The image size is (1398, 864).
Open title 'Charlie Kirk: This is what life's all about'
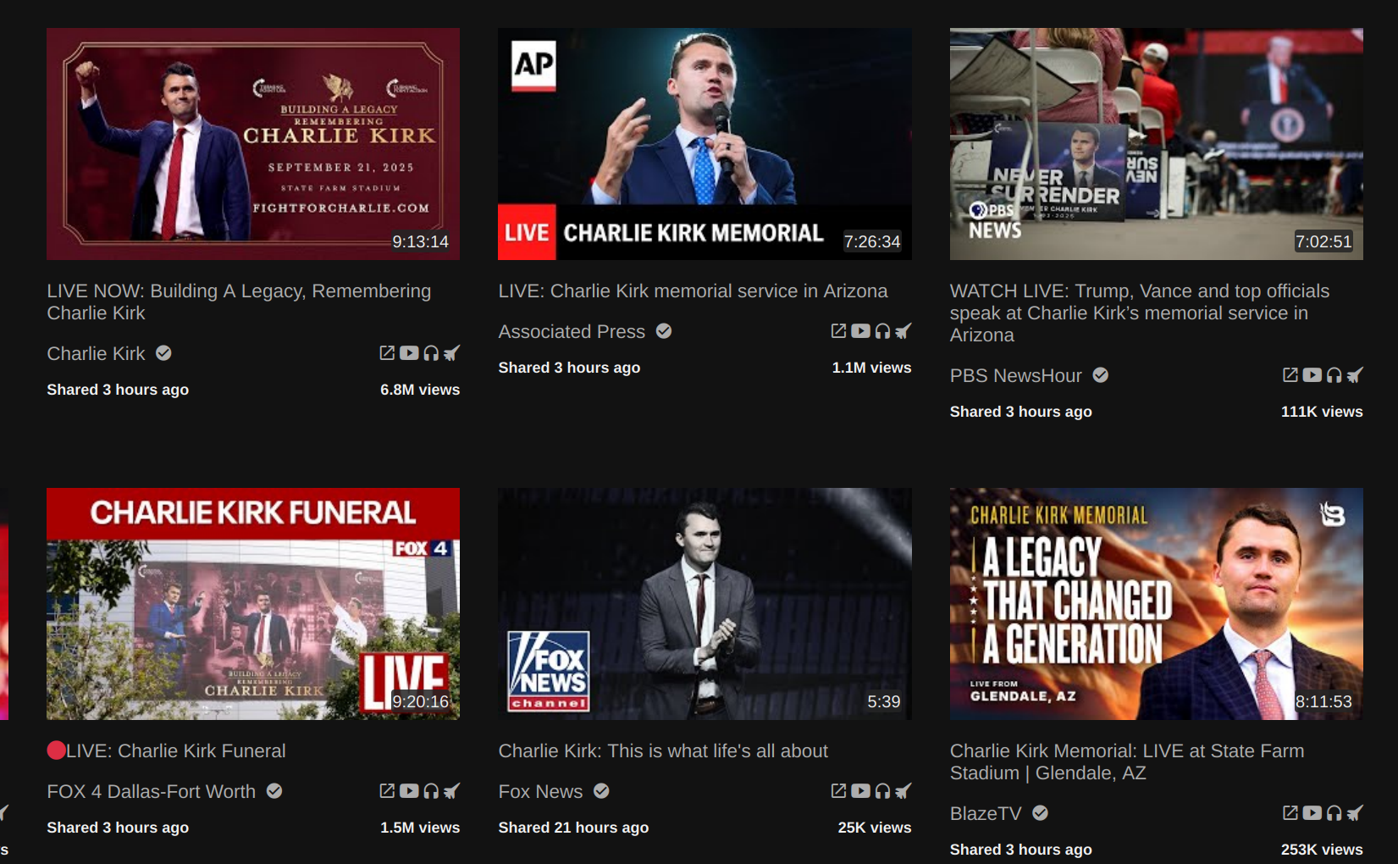click(x=663, y=751)
